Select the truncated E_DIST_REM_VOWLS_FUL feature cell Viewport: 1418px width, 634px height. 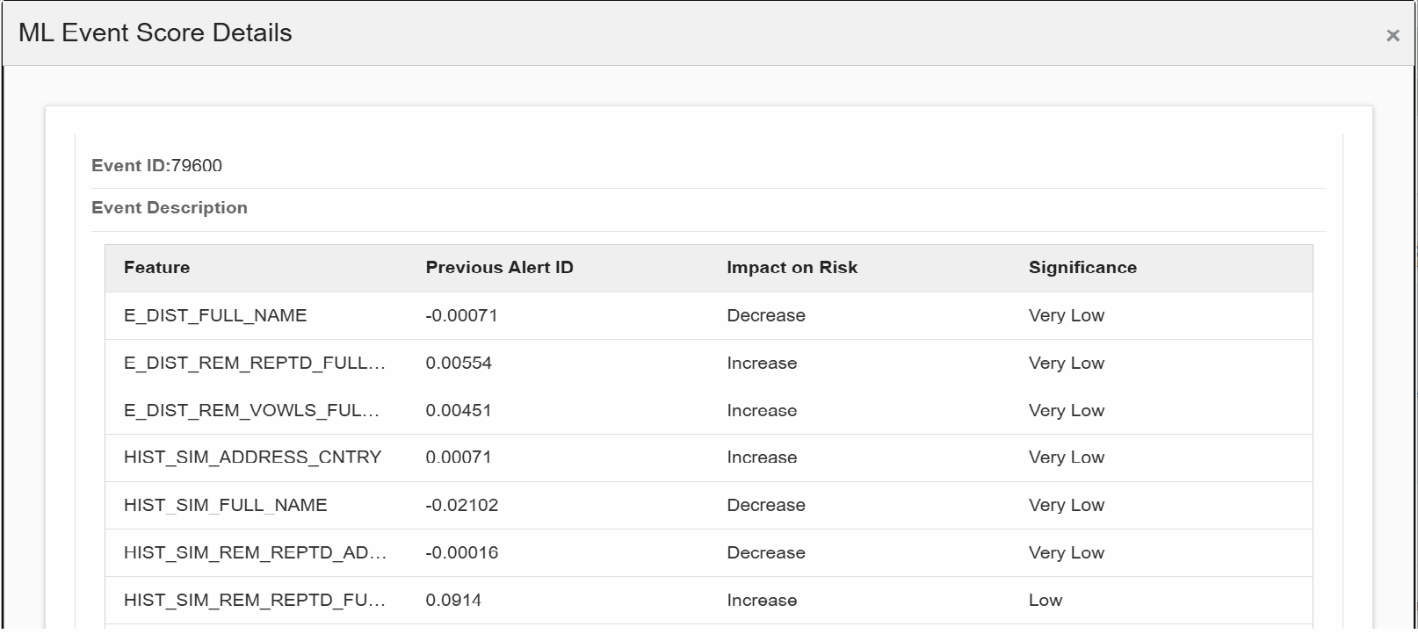pos(252,411)
